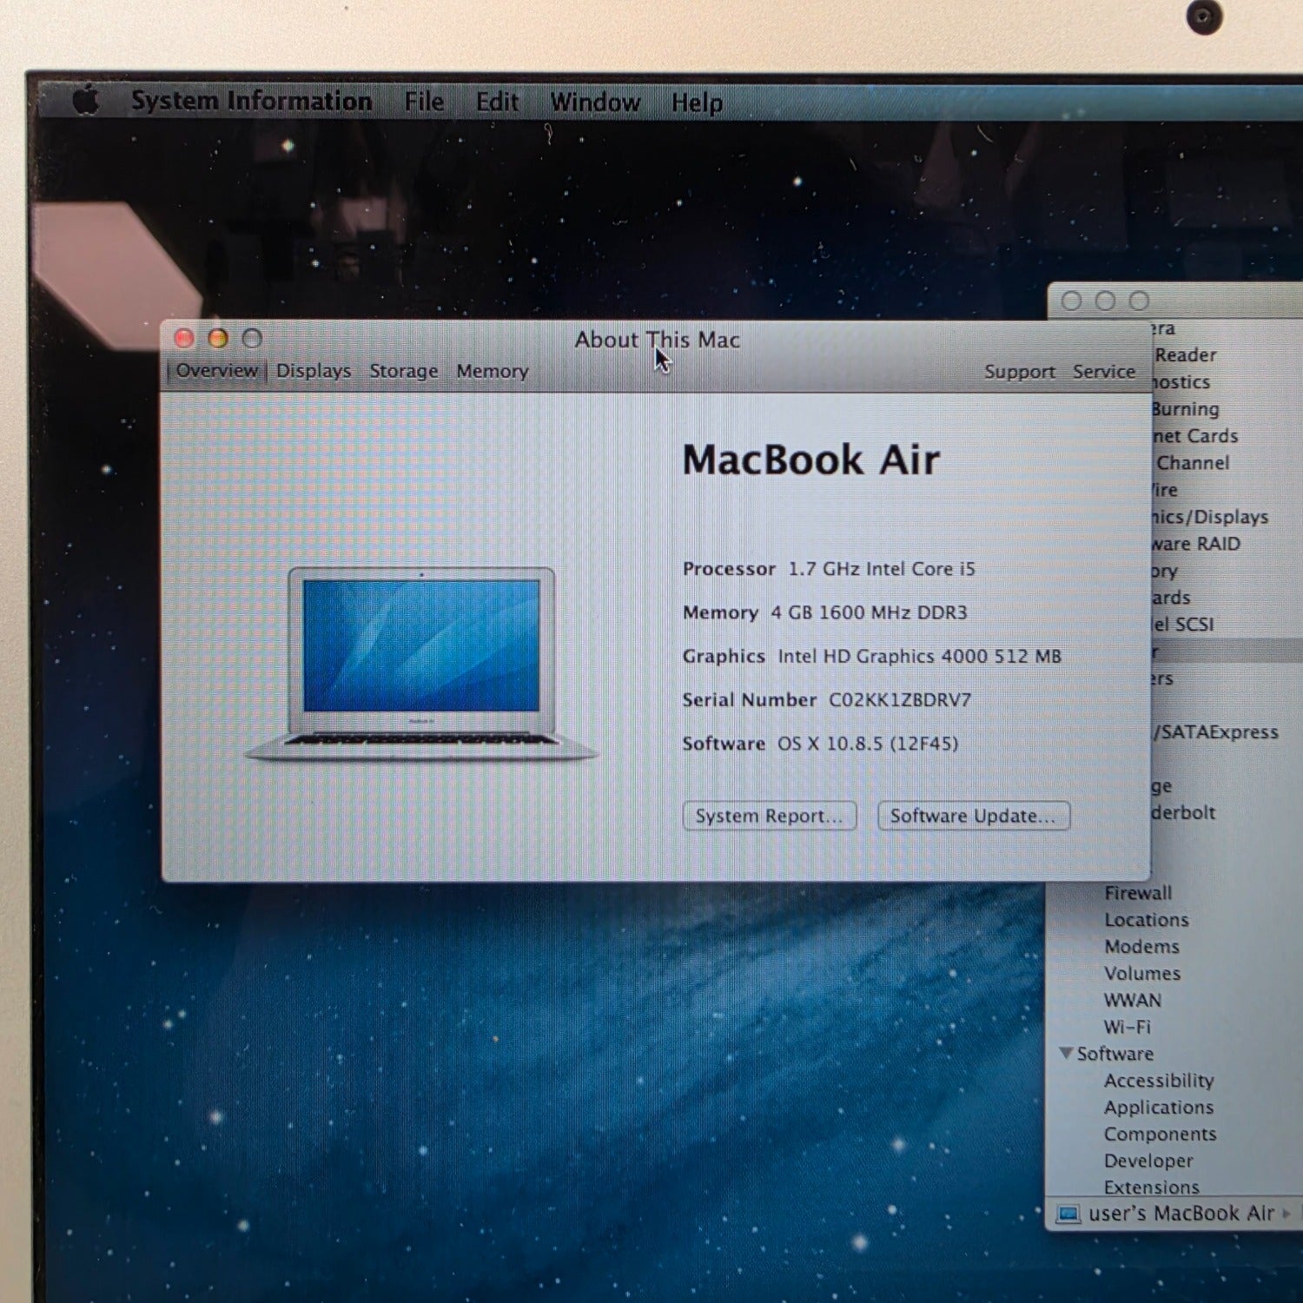Click user's MacBook Air in path bar

(x=1181, y=1214)
